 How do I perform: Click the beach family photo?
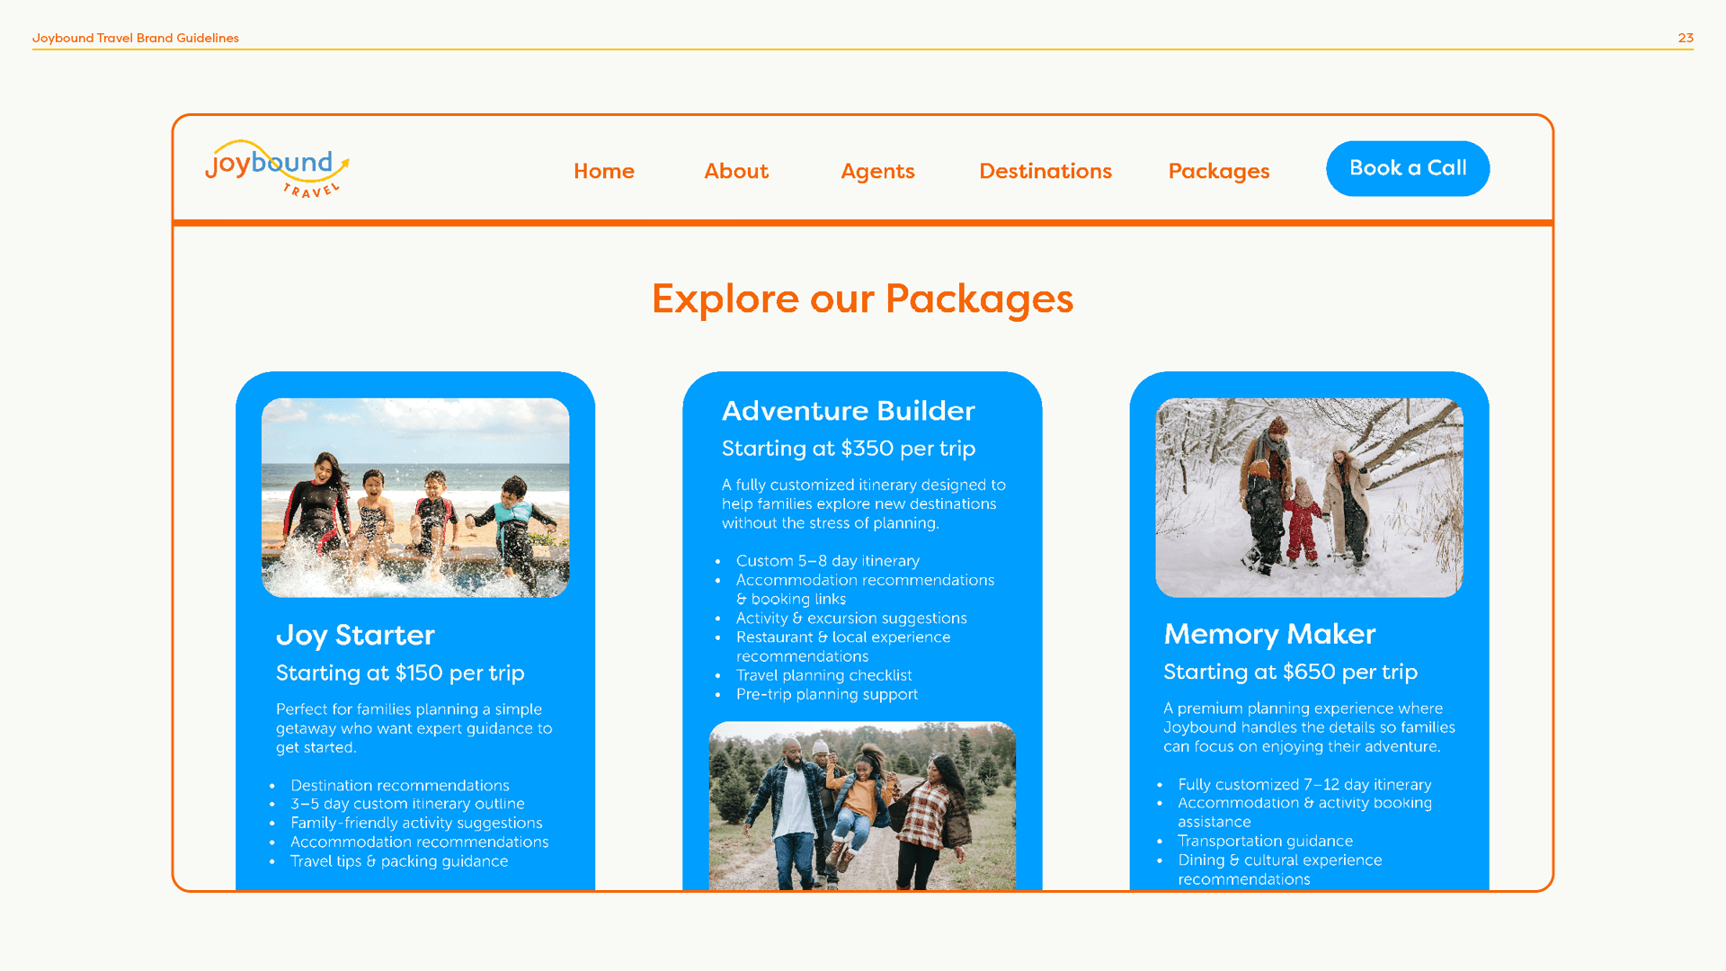tap(415, 497)
